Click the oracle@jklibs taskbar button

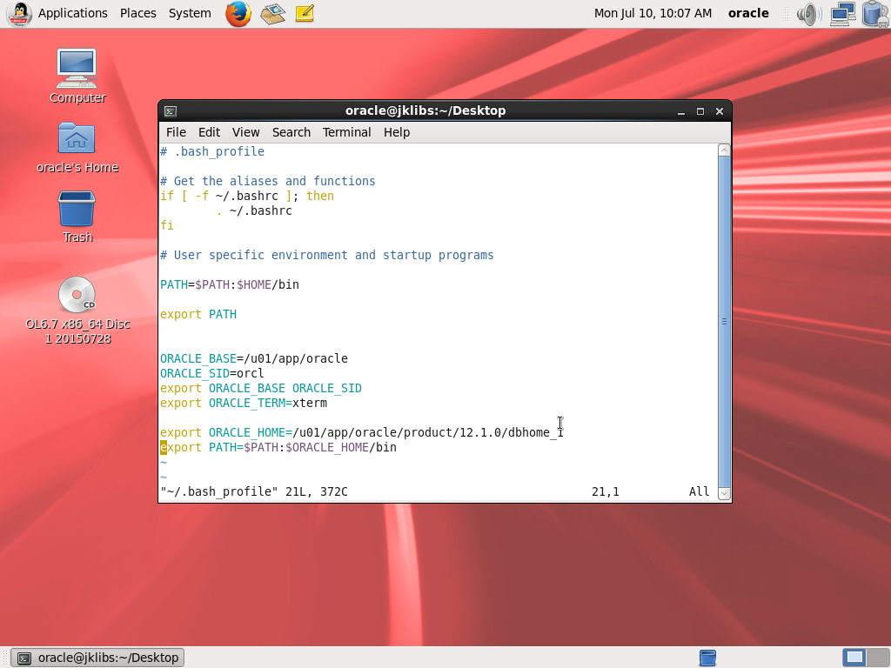(x=97, y=658)
